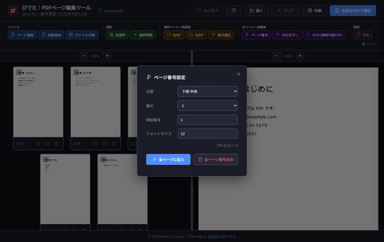Viewport: 384px width, 242px height.
Task: Click the ぴでた app logo icon
Action: (13, 10)
